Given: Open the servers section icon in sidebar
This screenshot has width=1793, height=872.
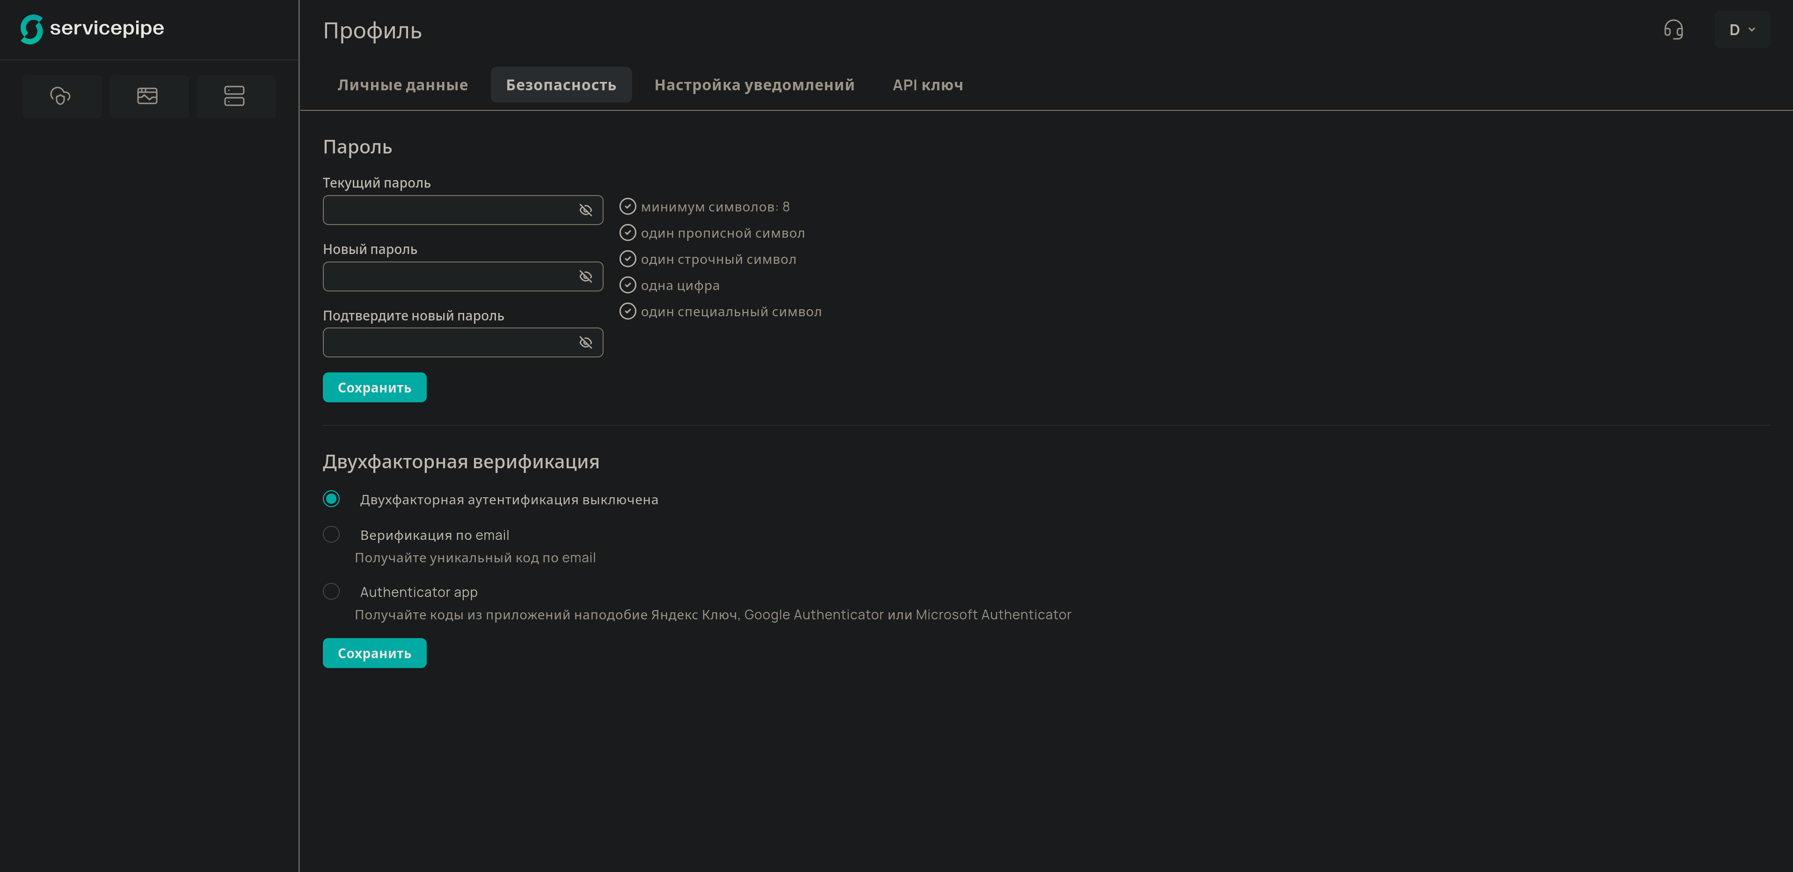Looking at the screenshot, I should point(234,96).
